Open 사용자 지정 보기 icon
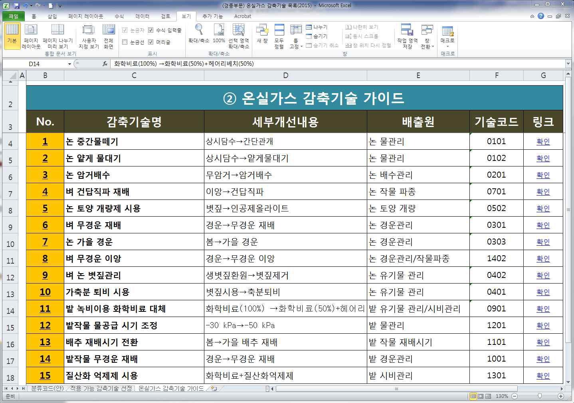This screenshot has width=574, height=403. [x=89, y=36]
